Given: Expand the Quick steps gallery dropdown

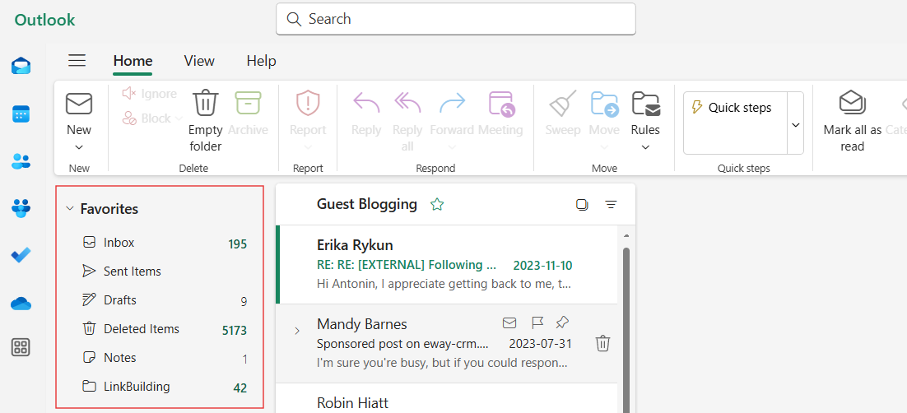Looking at the screenshot, I should pyautogui.click(x=795, y=123).
